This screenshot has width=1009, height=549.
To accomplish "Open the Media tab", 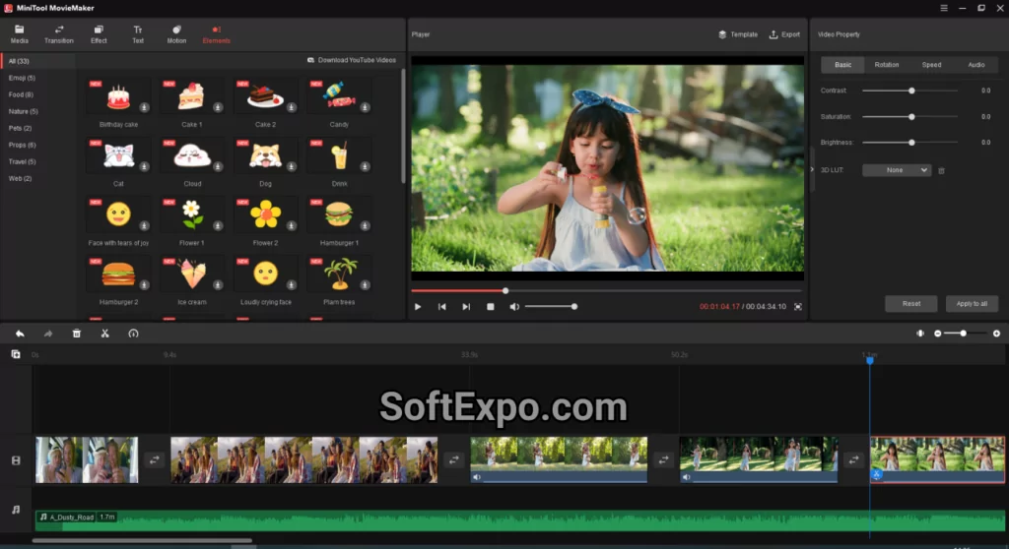I will 20,34.
